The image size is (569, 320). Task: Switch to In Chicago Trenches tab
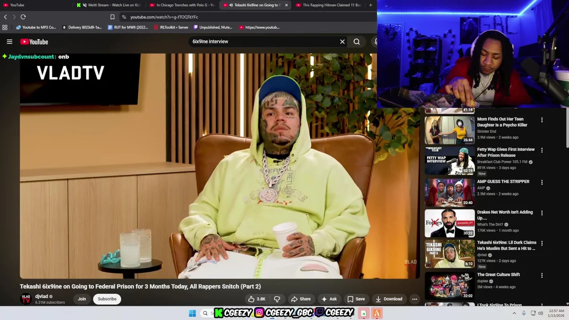pyautogui.click(x=182, y=5)
